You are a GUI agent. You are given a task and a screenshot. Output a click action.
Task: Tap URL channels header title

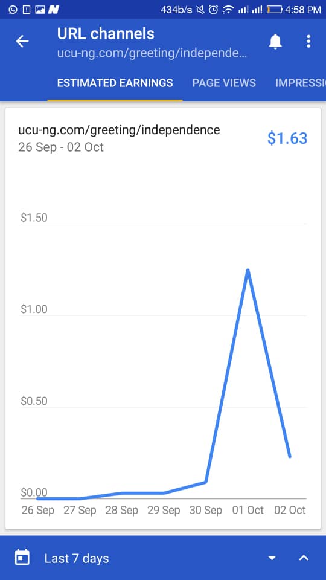(106, 34)
